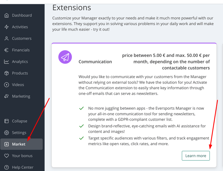Screen dimensions: 223x171
Task: Click the Dashboard house icon
Action: [x=7, y=15]
